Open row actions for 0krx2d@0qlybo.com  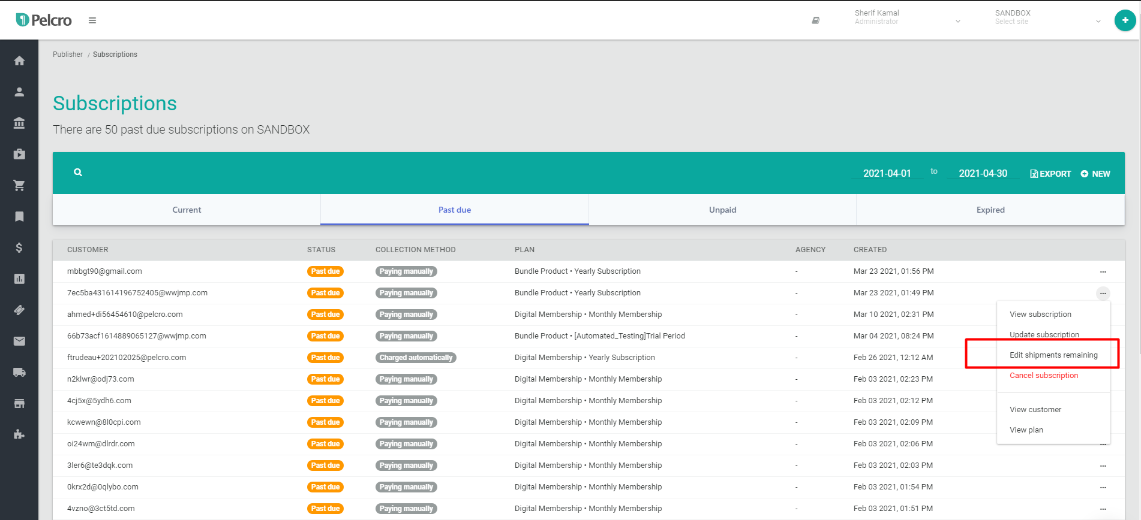tap(1103, 487)
